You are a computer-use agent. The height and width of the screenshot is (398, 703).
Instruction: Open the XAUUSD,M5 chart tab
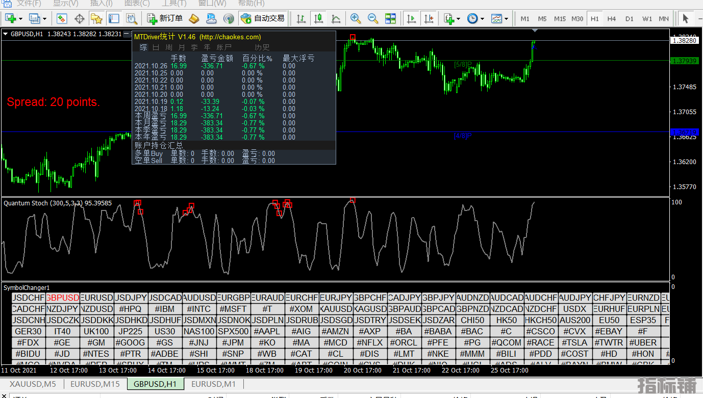pos(33,384)
